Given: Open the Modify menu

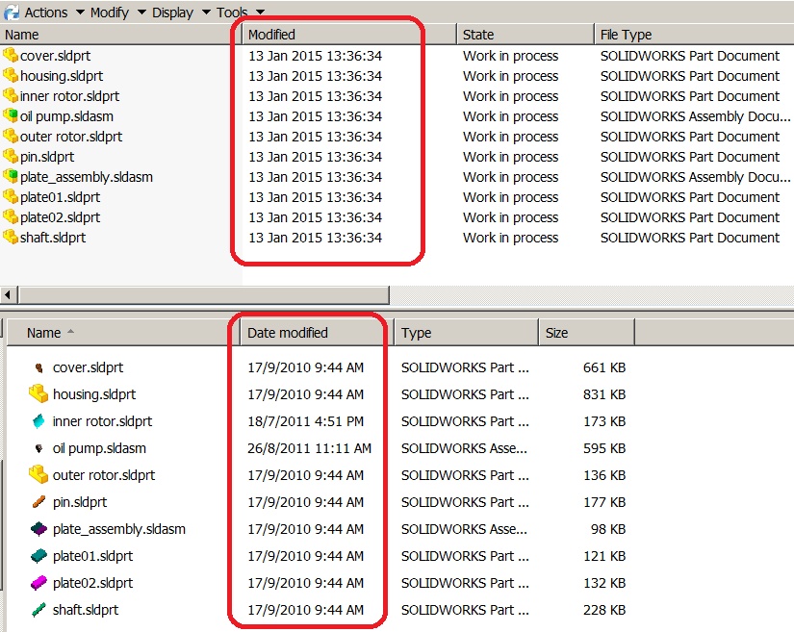Looking at the screenshot, I should (110, 13).
